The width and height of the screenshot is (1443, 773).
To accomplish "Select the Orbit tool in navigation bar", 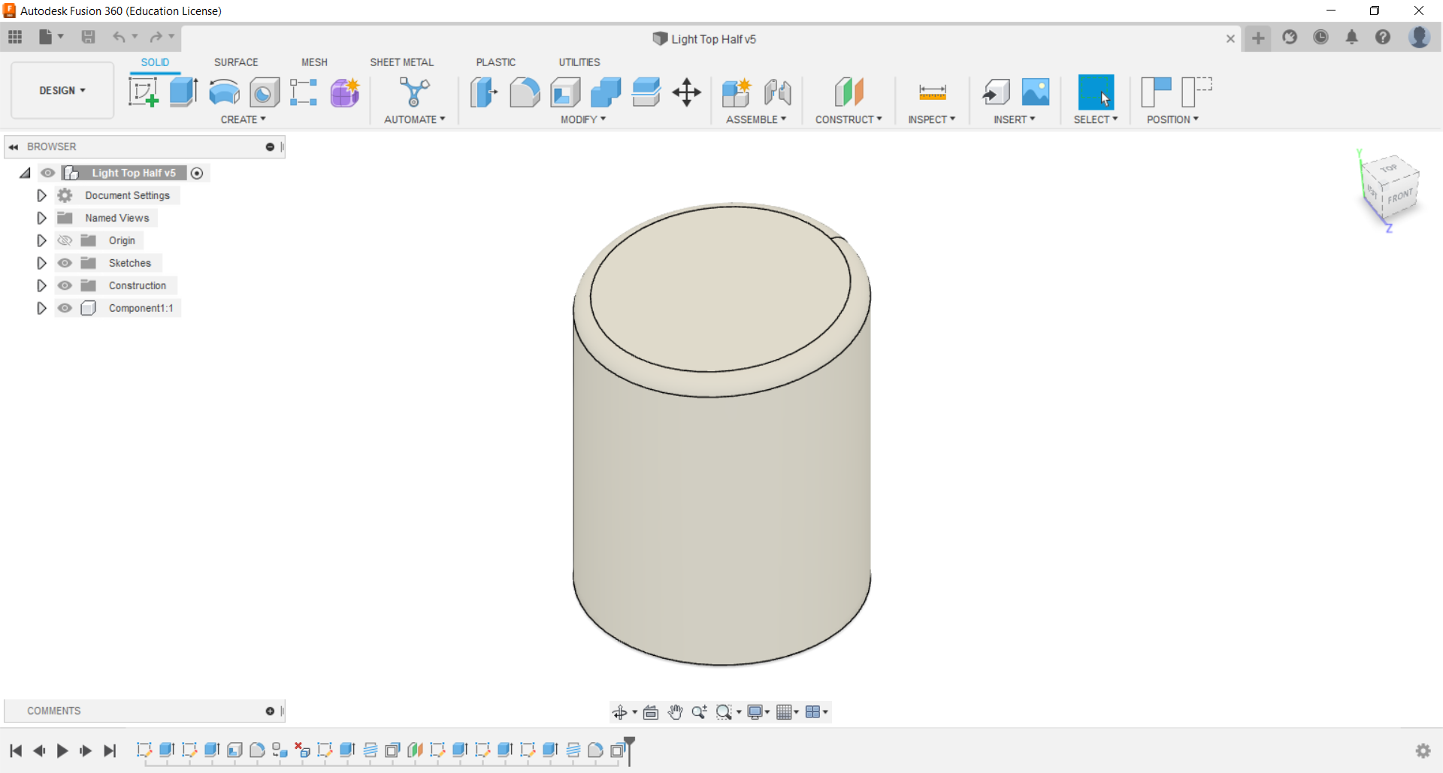I will pyautogui.click(x=619, y=712).
